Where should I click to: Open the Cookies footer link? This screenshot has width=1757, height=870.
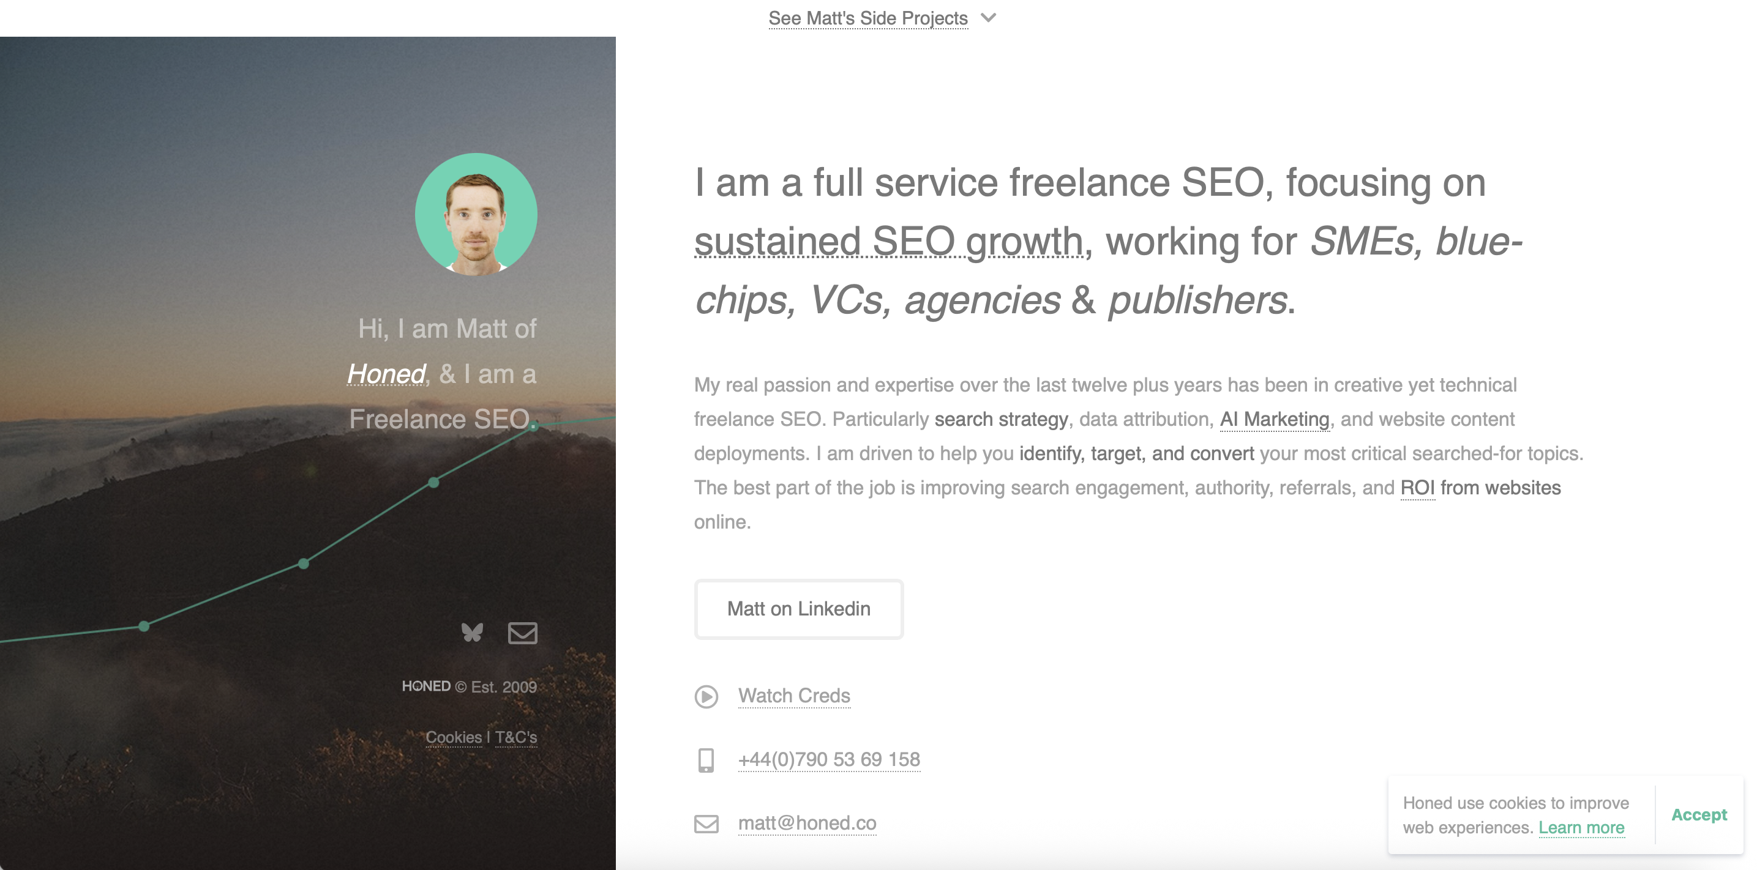[454, 737]
